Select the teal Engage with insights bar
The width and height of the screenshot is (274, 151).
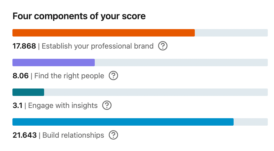point(28,92)
